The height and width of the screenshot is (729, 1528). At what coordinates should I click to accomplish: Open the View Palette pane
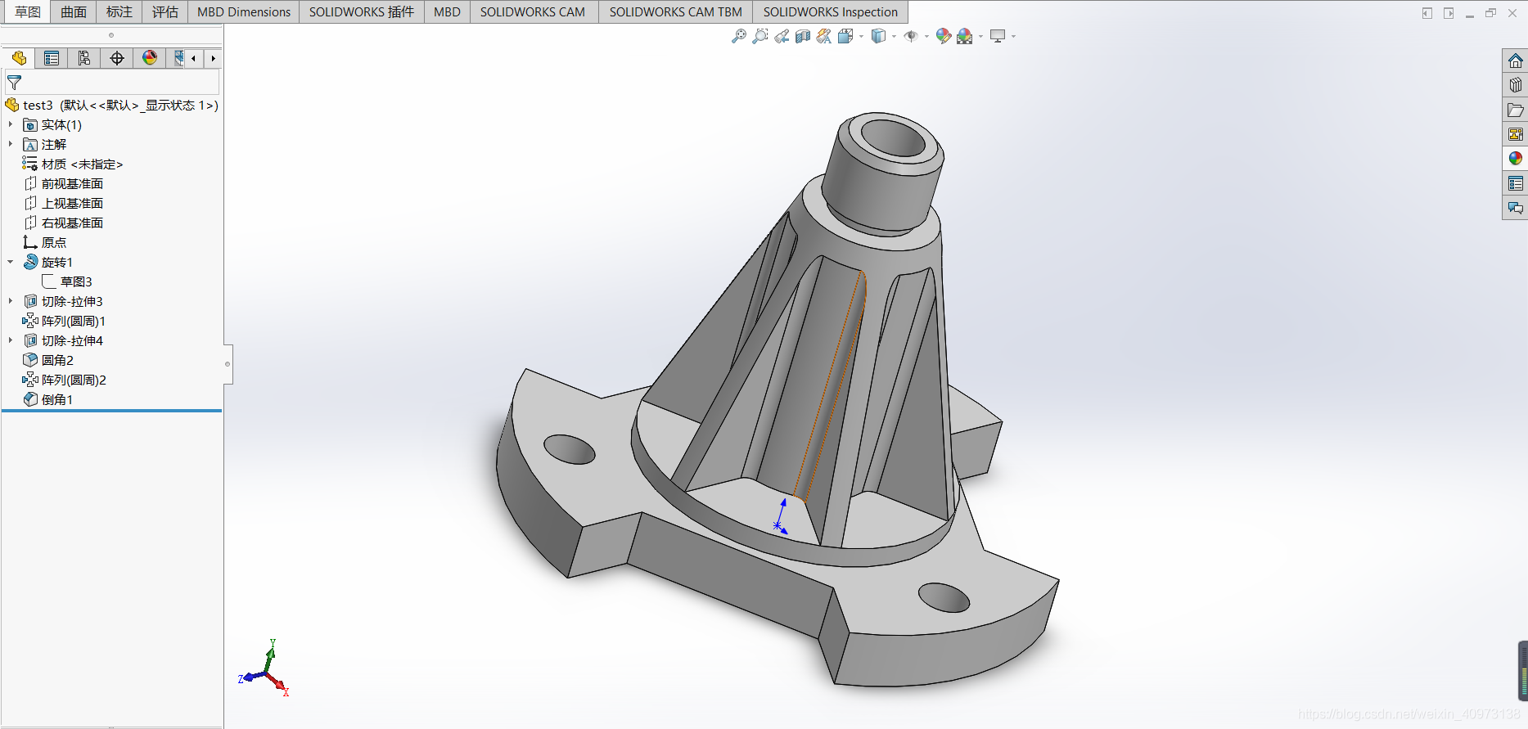(1515, 134)
